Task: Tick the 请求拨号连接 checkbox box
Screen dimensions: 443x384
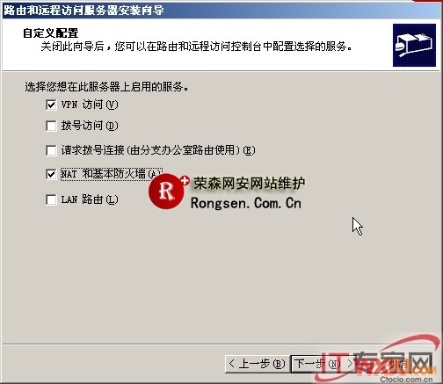Action: pyautogui.click(x=51, y=150)
